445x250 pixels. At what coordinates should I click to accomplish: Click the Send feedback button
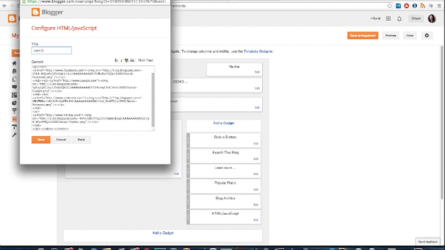tap(428, 242)
